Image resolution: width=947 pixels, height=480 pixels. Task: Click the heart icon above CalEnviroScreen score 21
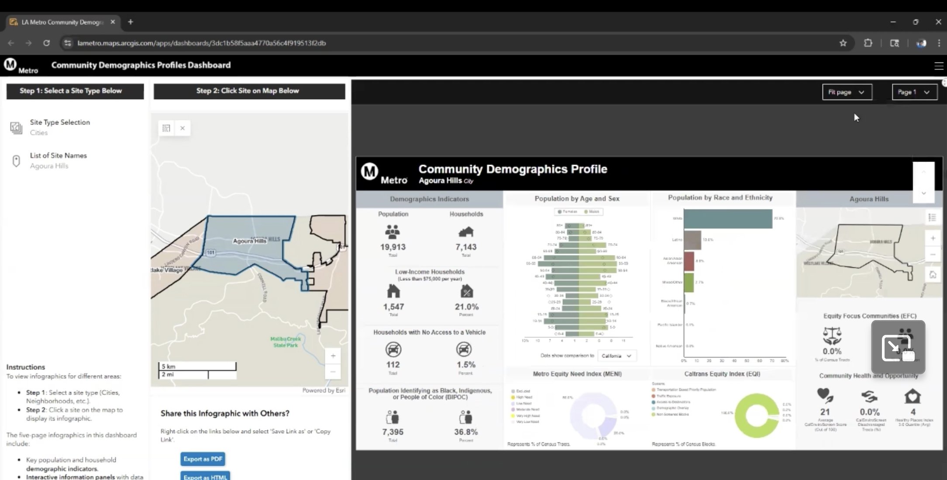tap(825, 396)
